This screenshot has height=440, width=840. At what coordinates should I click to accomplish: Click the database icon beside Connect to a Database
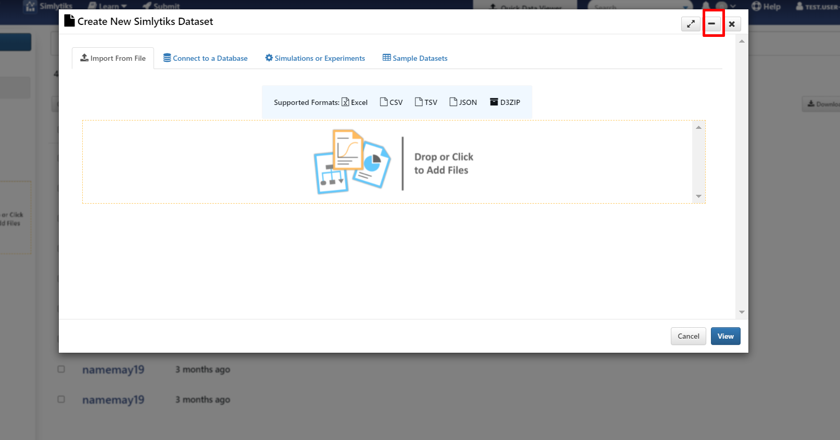pos(167,58)
